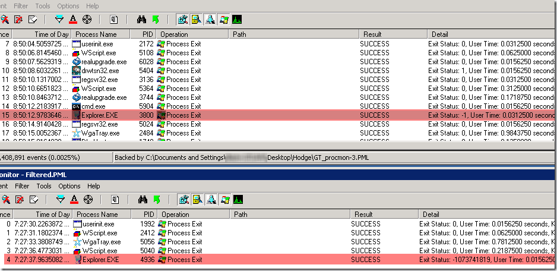Toggle Show Profiling Events in upper window toolbar
This screenshot has width=557, height=271.
click(238, 20)
